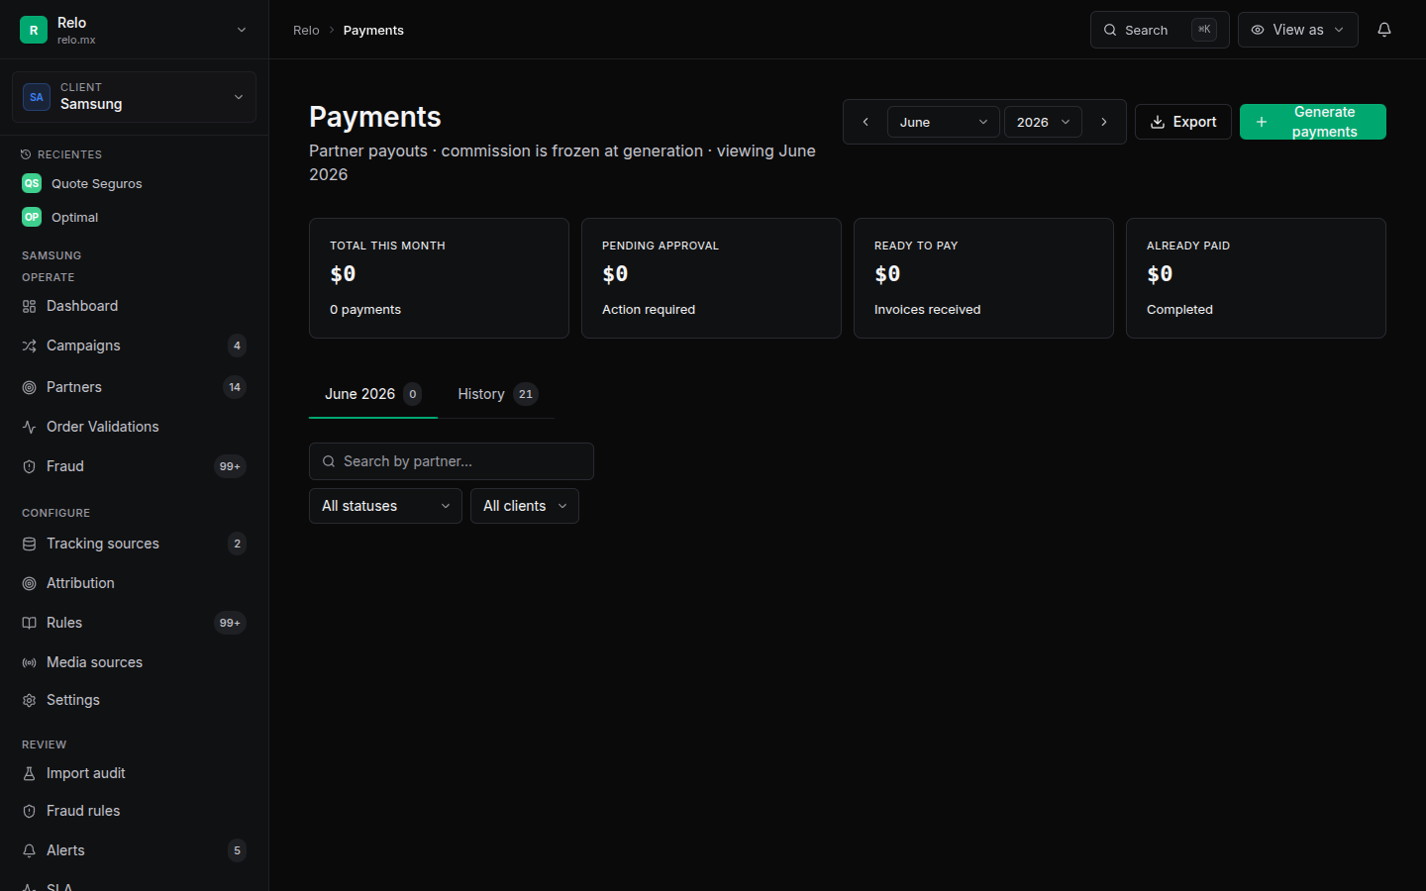Click the SA client avatar badge
Viewport: 1426px width, 891px height.
click(37, 97)
